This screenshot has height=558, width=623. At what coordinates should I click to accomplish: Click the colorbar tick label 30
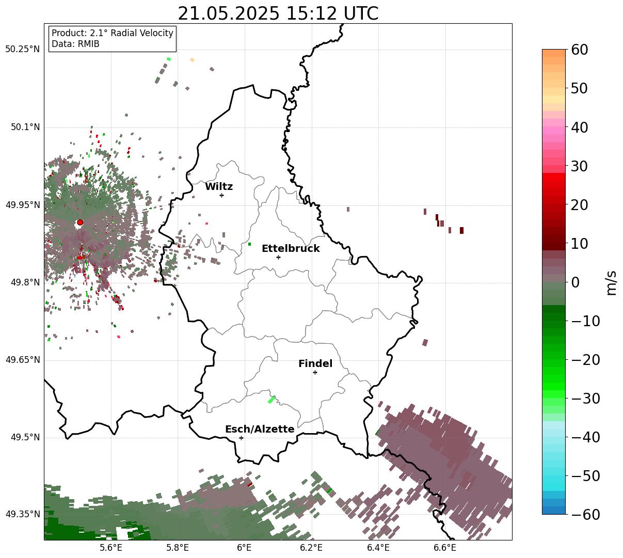[579, 166]
